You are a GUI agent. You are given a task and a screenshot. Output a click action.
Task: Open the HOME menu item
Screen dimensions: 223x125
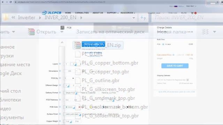point(68,13)
